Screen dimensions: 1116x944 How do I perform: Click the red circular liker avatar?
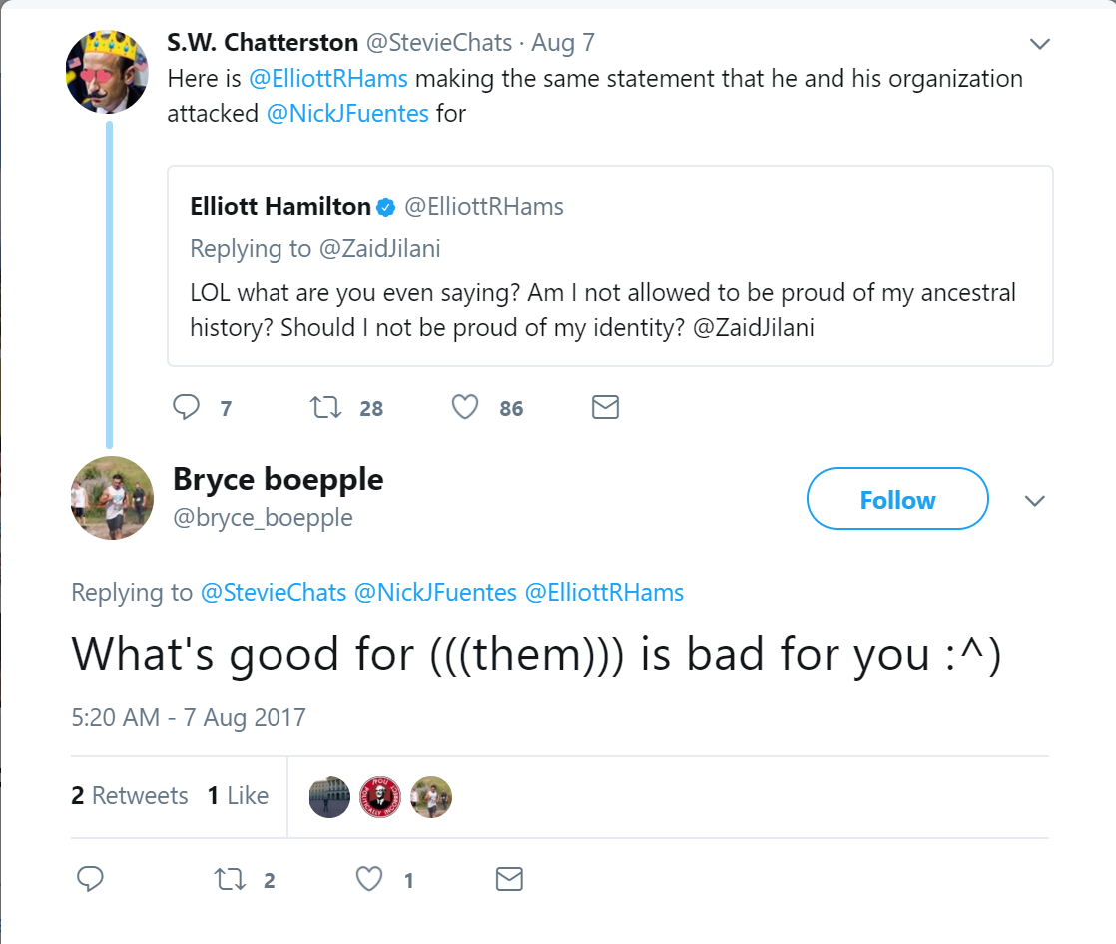click(379, 796)
